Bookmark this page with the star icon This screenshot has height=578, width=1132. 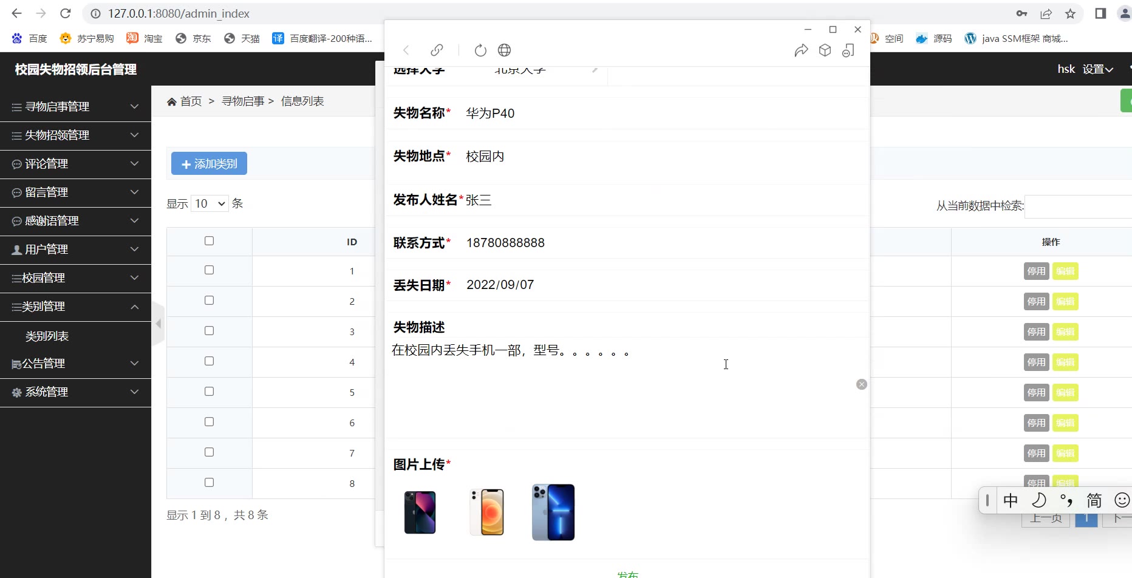click(1071, 13)
